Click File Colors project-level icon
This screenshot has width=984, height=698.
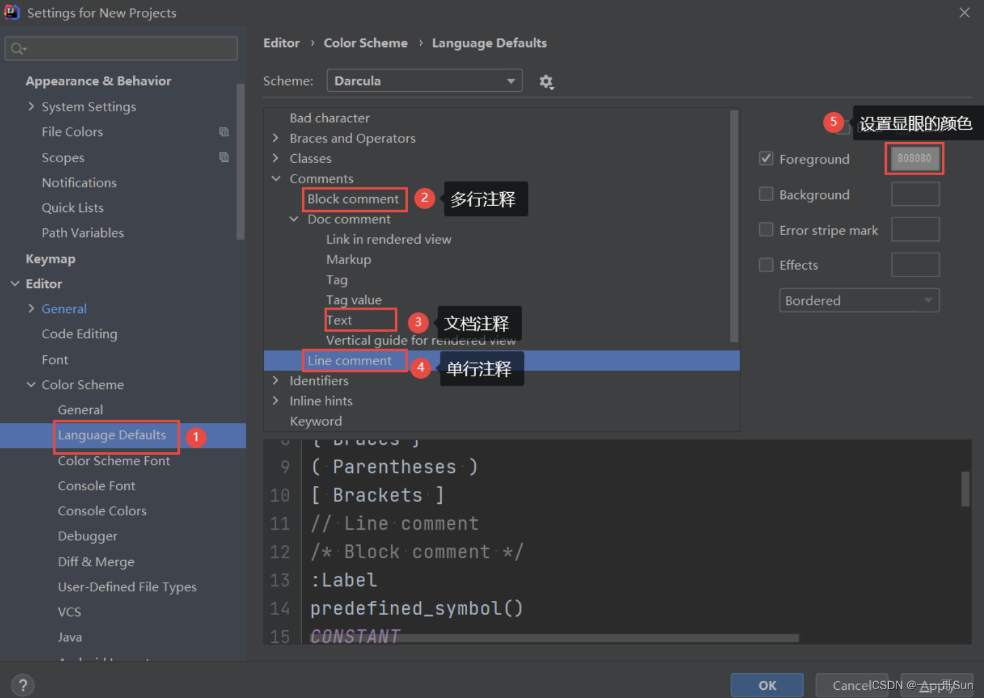coord(224,132)
